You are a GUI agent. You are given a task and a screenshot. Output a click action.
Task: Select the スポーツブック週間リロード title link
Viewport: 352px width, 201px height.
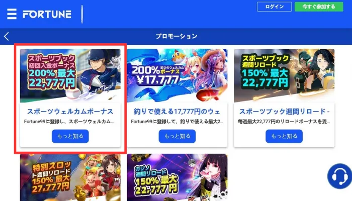pos(284,112)
